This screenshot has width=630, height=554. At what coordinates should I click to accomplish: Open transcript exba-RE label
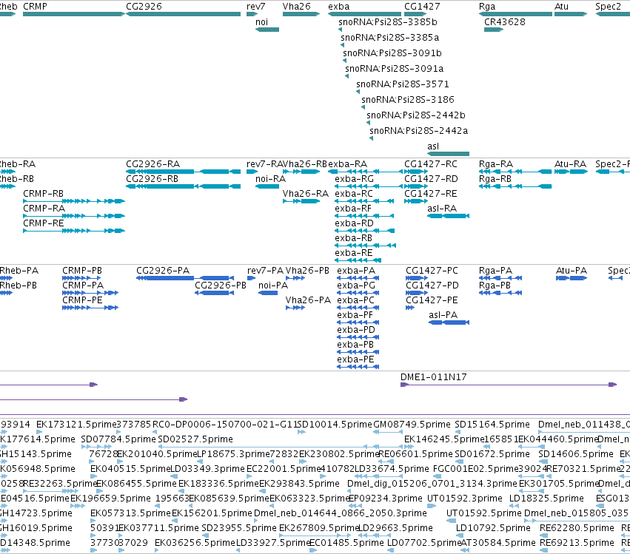tap(354, 253)
